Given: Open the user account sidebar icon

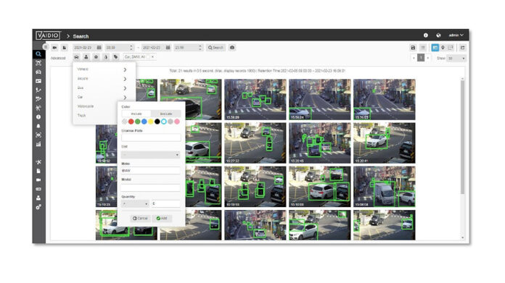Looking at the screenshot, I should [x=38, y=198].
